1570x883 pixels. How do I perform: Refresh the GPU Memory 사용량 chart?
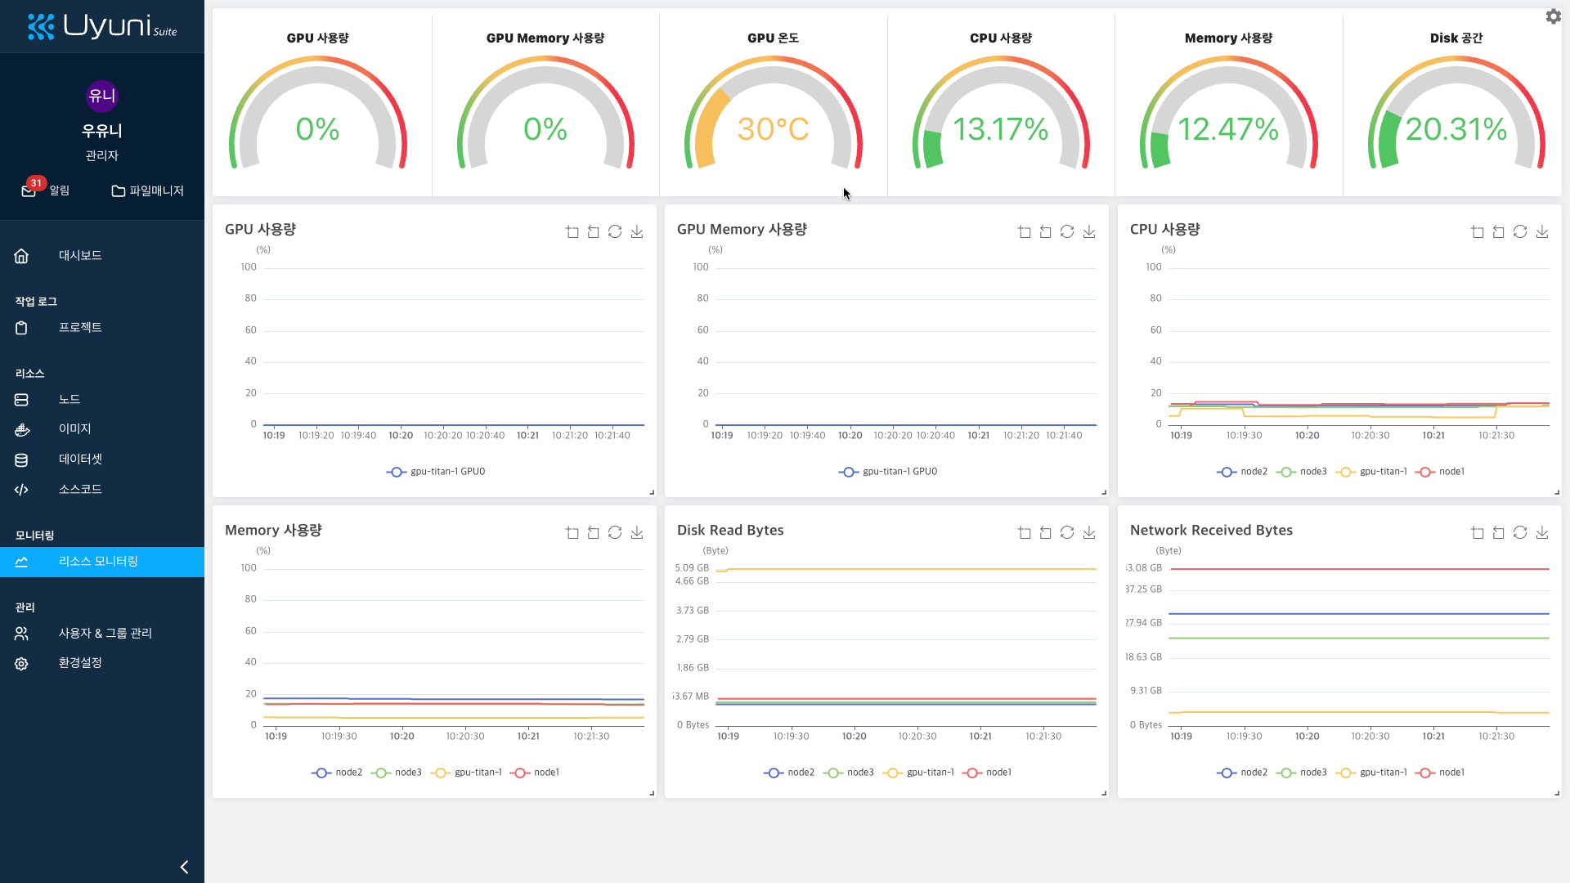pyautogui.click(x=1067, y=231)
